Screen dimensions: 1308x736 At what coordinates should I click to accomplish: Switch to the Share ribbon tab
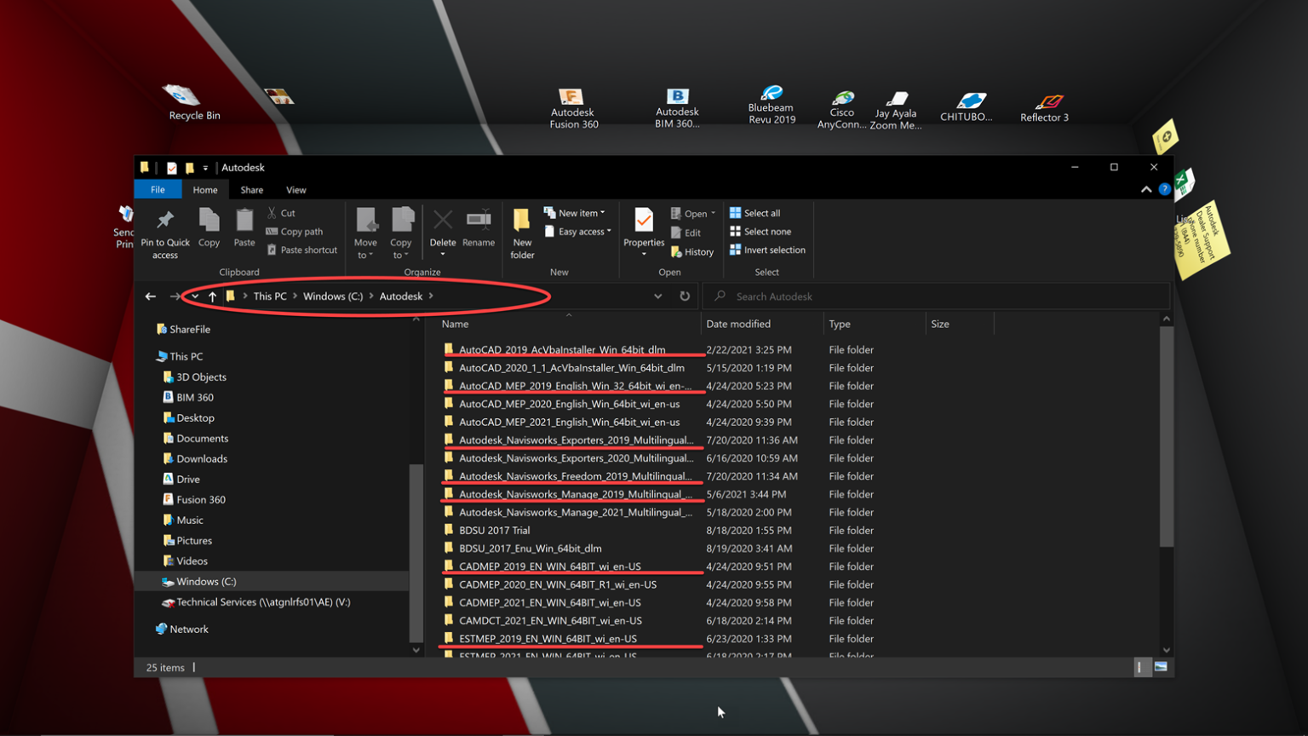[x=251, y=189]
